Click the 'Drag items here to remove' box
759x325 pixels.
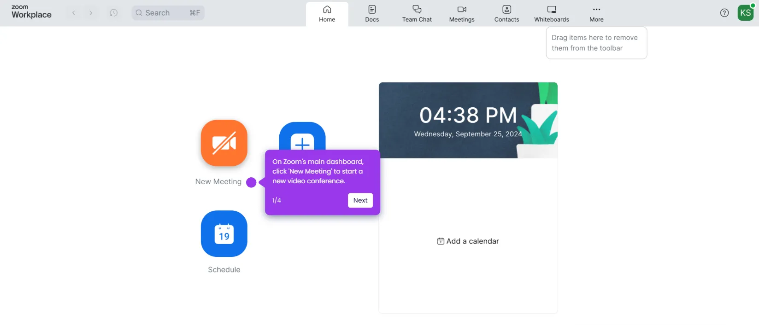596,43
